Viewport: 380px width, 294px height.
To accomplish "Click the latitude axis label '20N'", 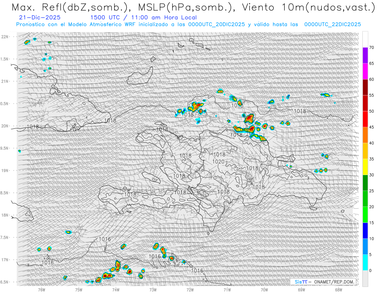I will (x=5, y=126).
